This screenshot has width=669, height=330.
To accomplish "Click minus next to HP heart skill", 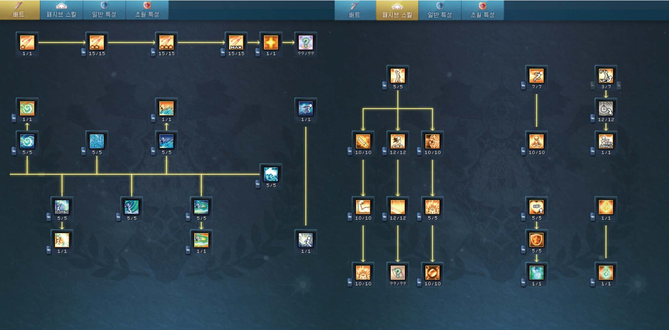I will click(x=523, y=216).
